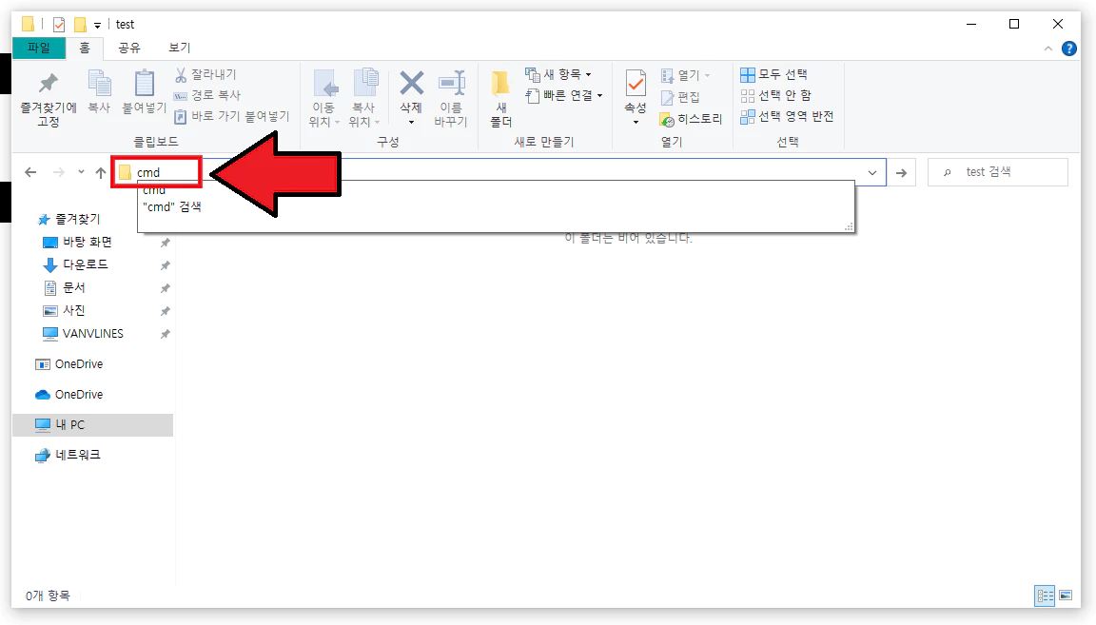This screenshot has height=625, width=1096.
Task: Click the test search (test 검색) box
Action: (997, 172)
